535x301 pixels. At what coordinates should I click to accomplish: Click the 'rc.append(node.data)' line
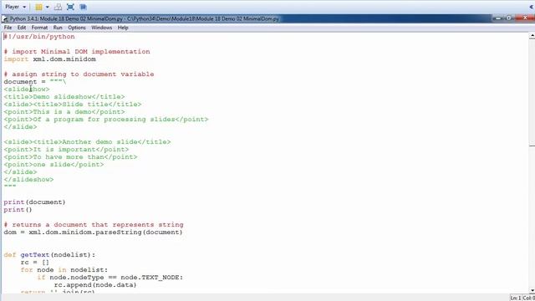(95, 284)
